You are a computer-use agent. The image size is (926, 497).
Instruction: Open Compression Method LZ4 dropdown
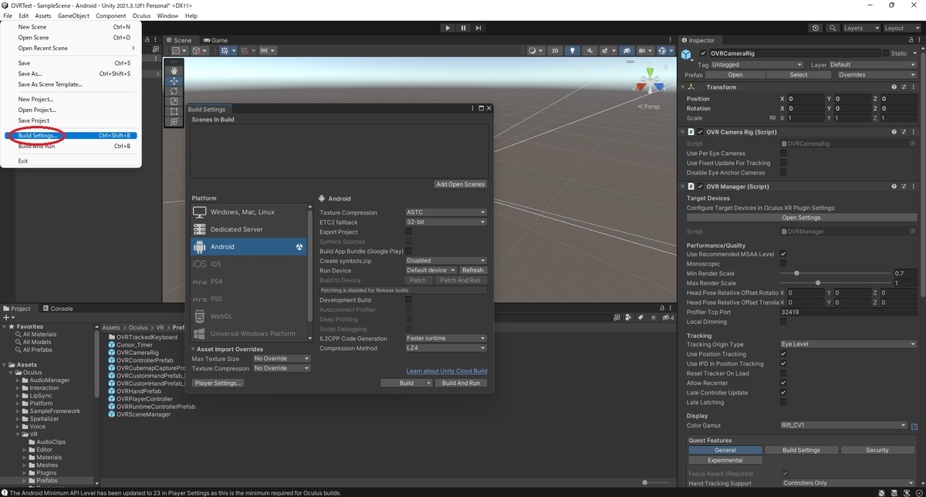(x=446, y=348)
